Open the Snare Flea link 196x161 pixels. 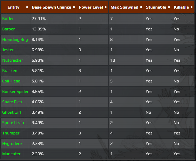point(12,102)
